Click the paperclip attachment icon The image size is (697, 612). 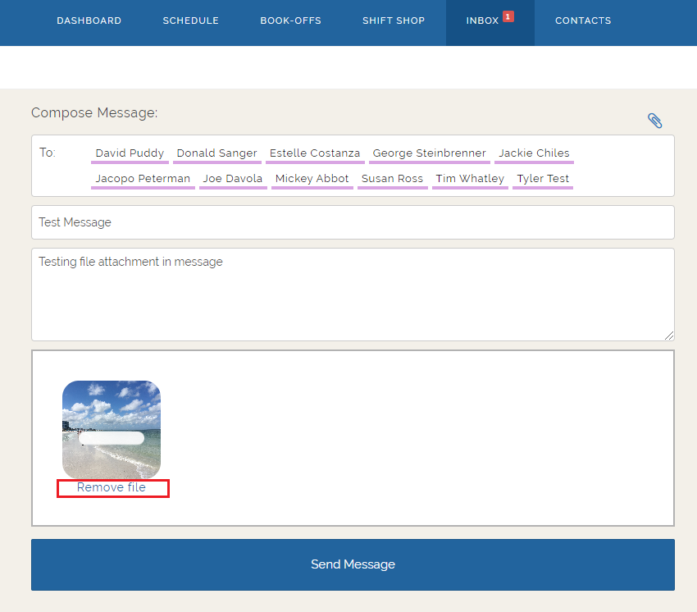pos(654,121)
